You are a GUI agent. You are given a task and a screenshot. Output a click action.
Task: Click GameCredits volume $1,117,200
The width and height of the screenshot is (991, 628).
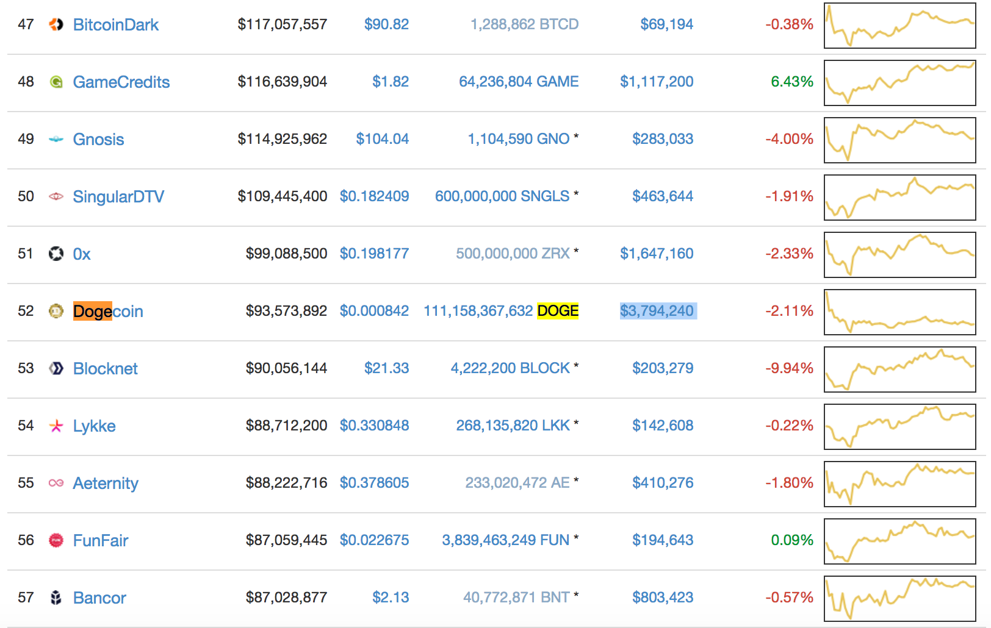(x=657, y=82)
